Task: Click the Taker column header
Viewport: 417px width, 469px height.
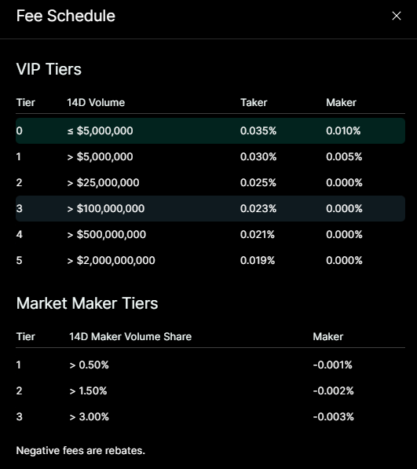Action: tap(254, 103)
